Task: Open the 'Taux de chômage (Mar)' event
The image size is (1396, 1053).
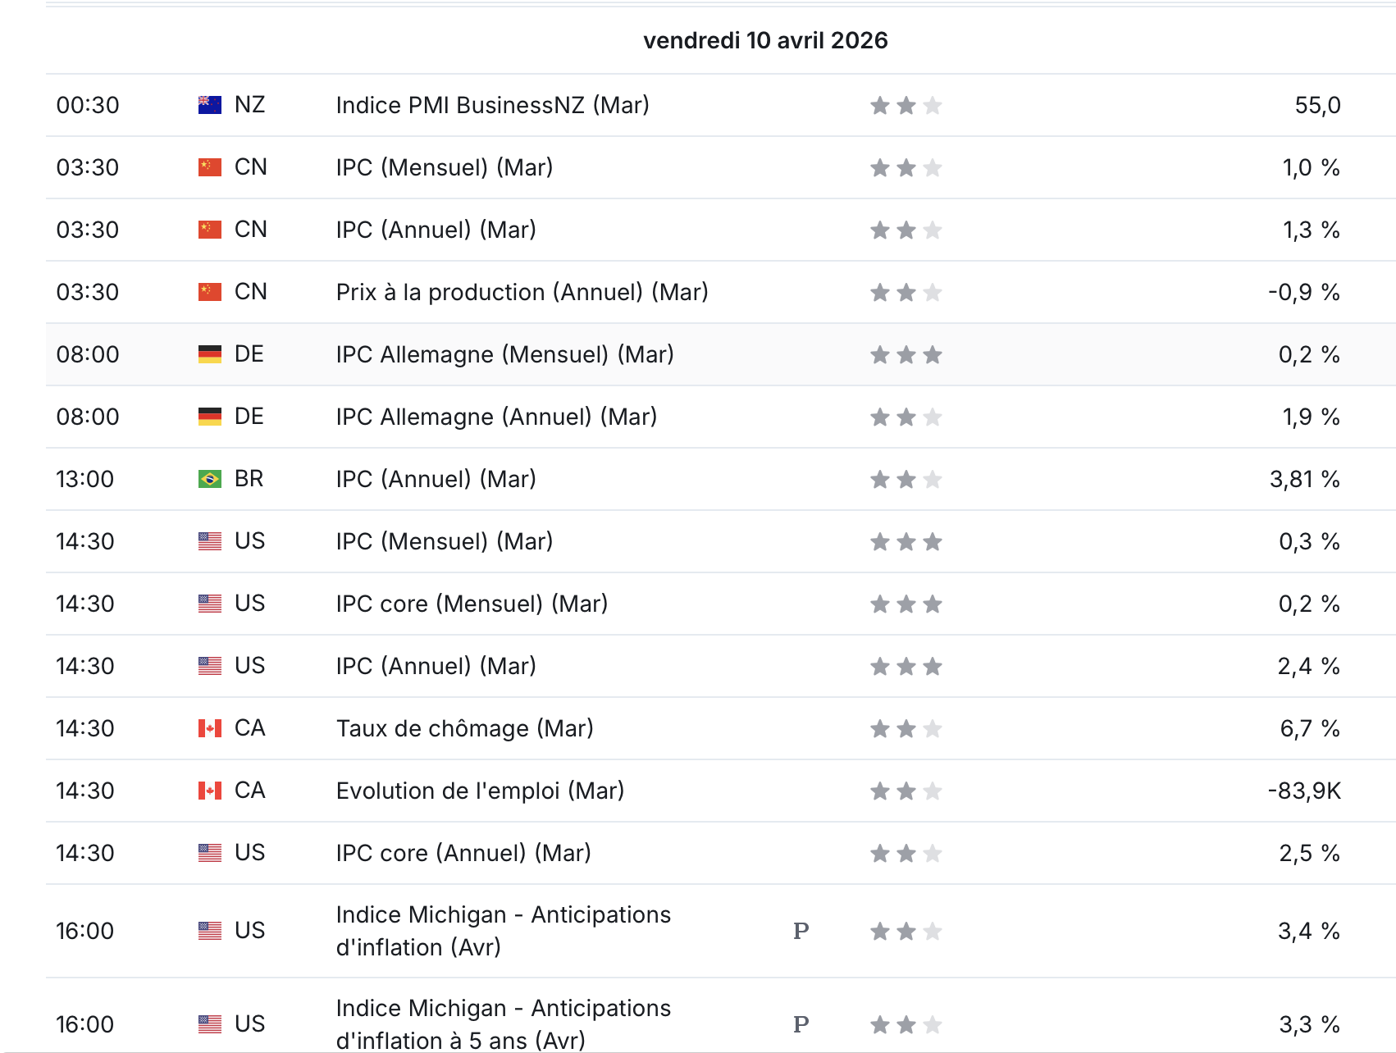Action: (x=465, y=728)
